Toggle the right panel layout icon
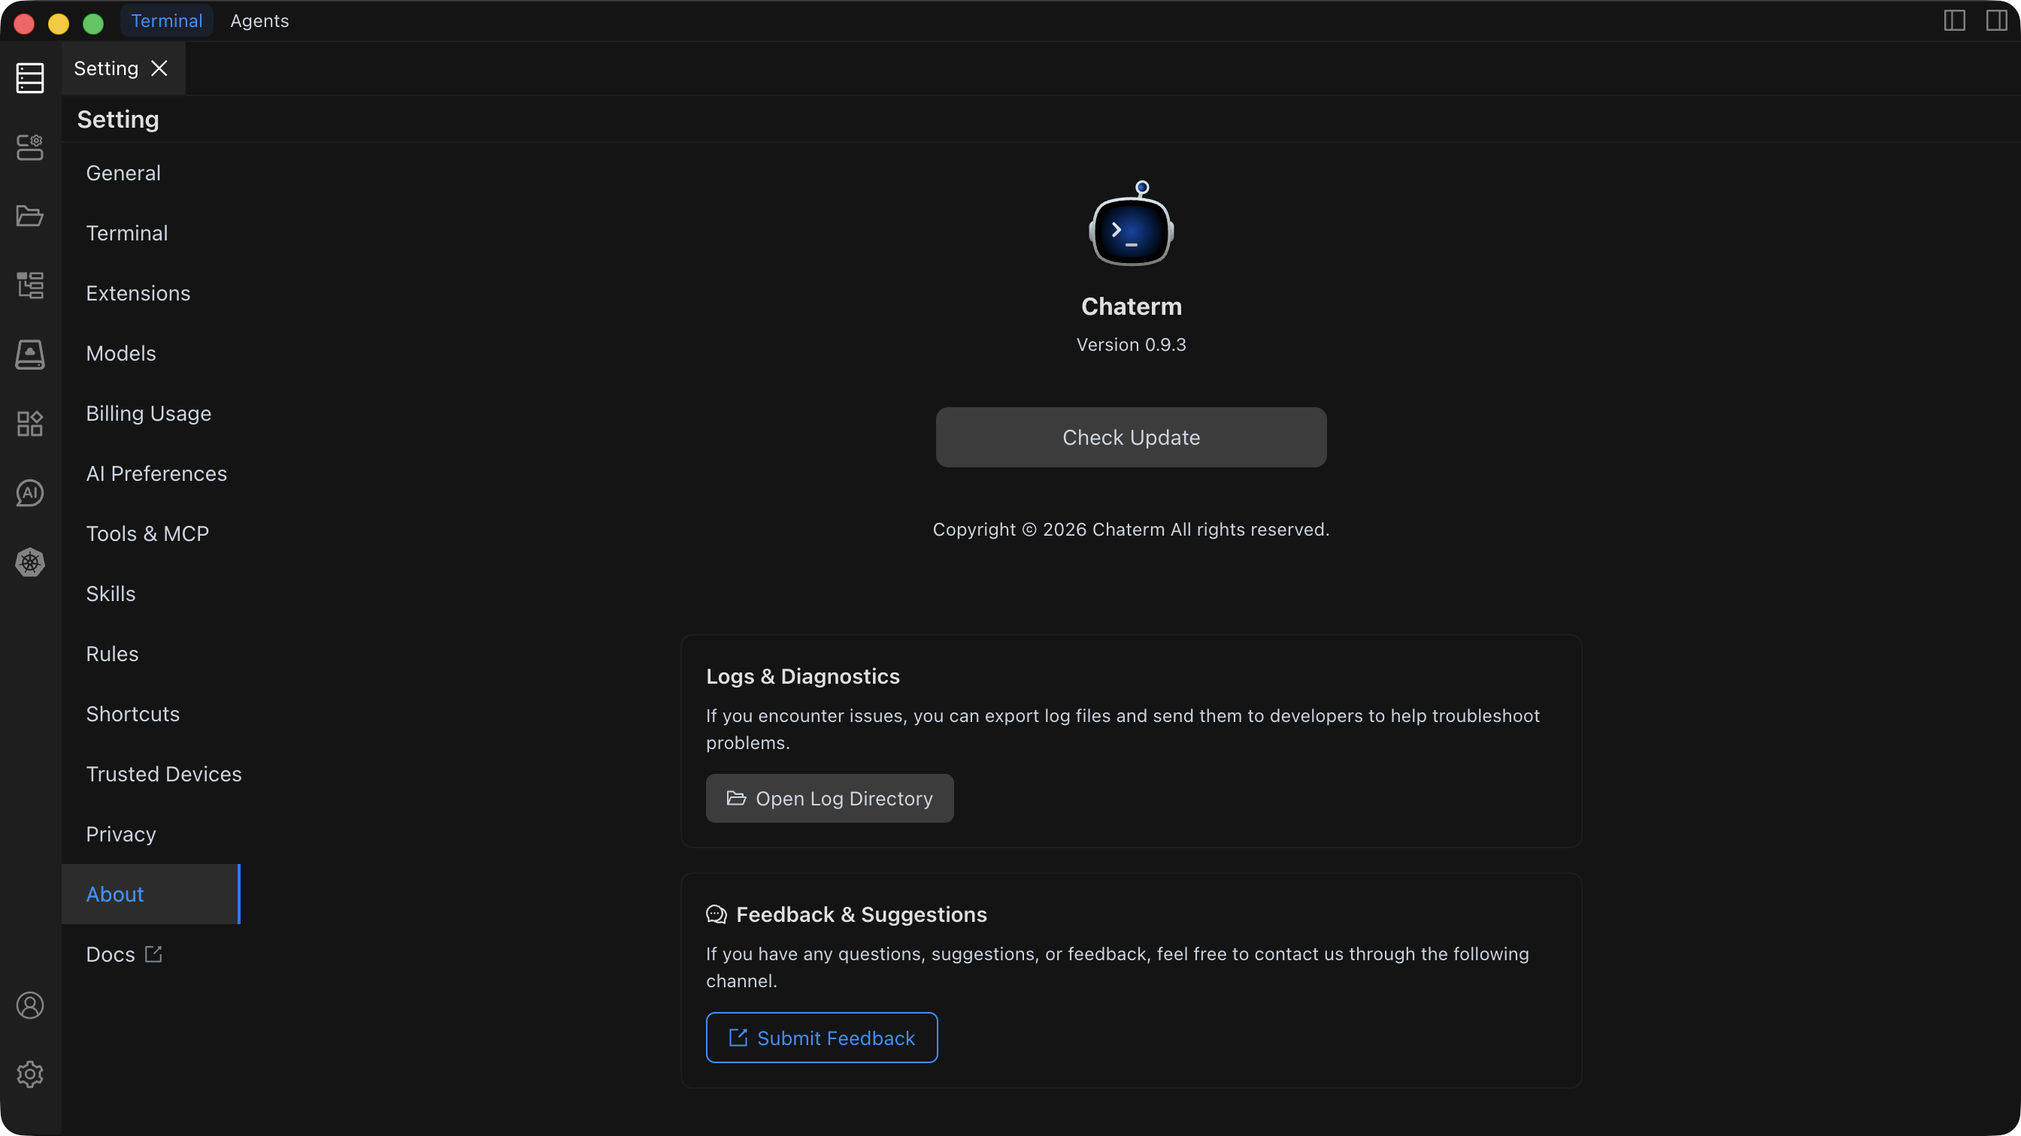This screenshot has height=1136, width=2021. coord(1996,20)
